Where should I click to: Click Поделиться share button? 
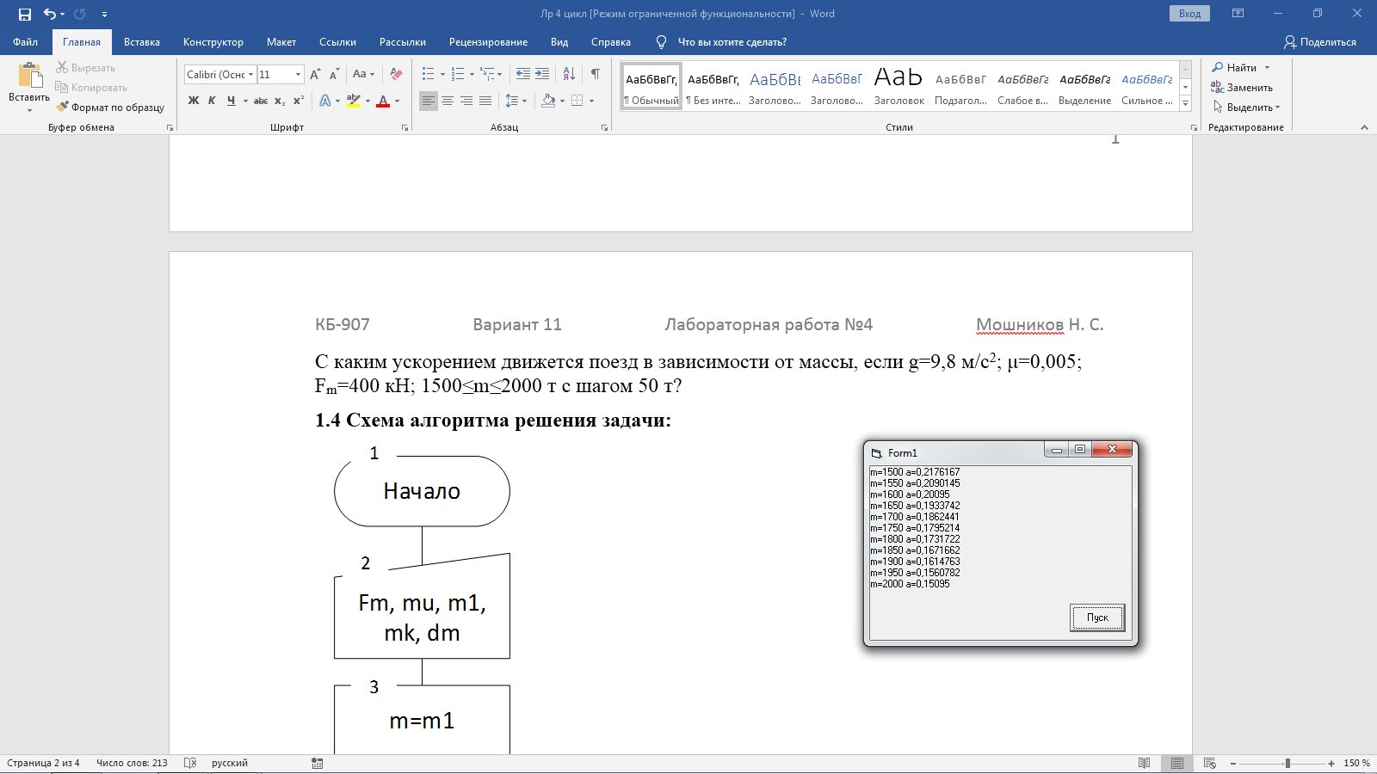click(1319, 42)
